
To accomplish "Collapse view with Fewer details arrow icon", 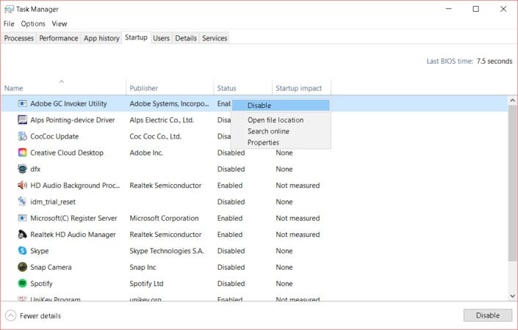I will (x=10, y=315).
